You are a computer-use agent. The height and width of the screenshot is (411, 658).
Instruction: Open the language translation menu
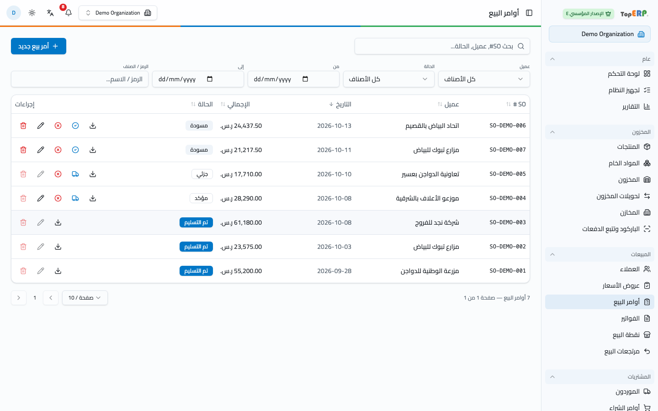pos(50,13)
